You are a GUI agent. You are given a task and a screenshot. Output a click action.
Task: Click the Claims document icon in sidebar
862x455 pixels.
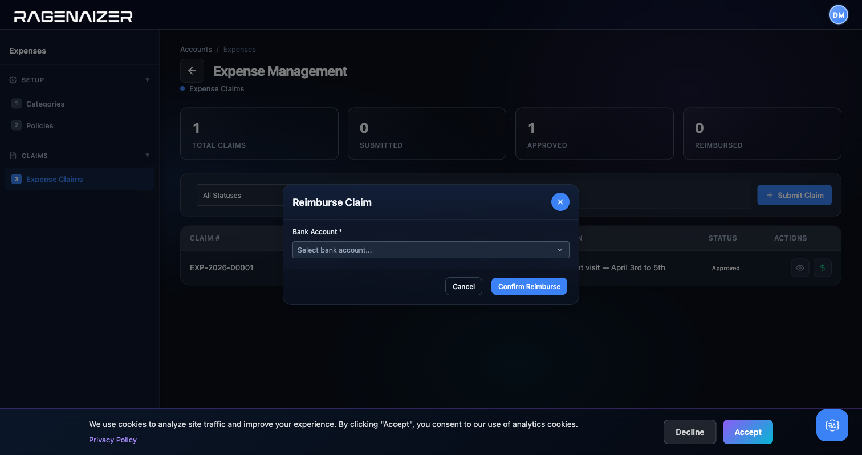click(x=13, y=156)
